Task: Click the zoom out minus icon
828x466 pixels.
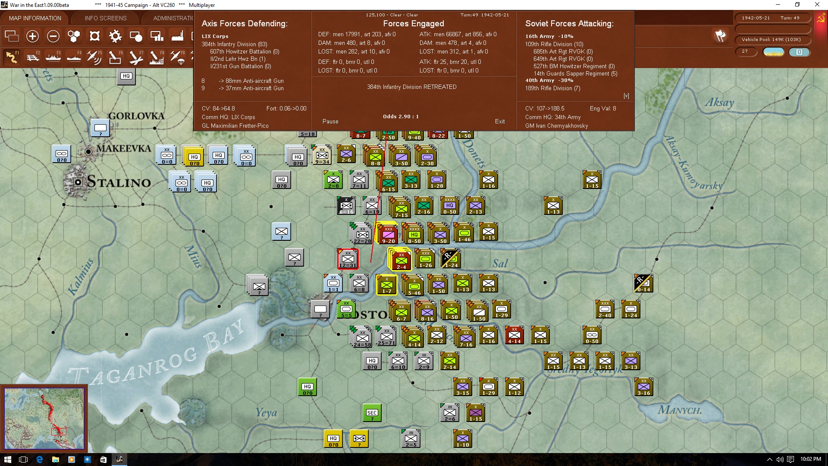Action: pyautogui.click(x=53, y=36)
